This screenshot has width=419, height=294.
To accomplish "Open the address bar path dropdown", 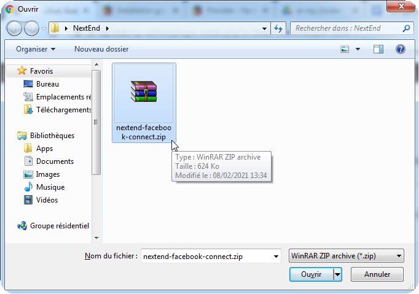I will (264, 28).
